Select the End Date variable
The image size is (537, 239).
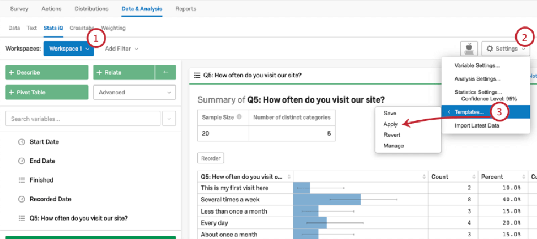(x=42, y=161)
